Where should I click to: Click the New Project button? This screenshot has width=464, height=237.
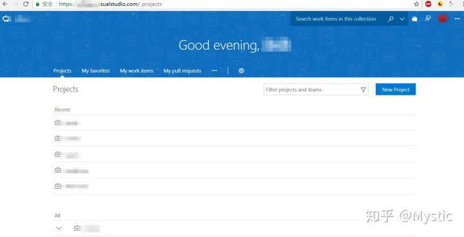pyautogui.click(x=396, y=90)
